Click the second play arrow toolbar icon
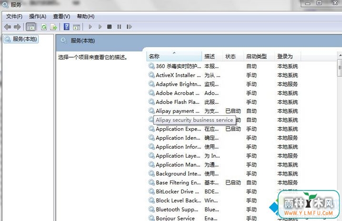The image size is (342, 221). (x=100, y=27)
